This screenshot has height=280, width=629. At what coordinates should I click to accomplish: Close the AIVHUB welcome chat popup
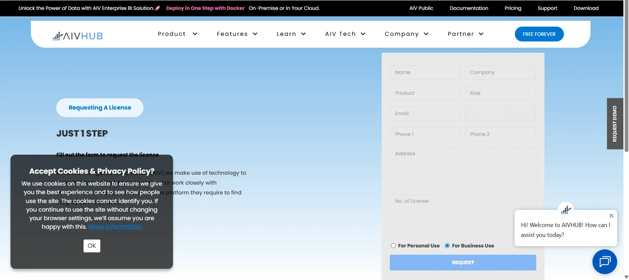[611, 216]
